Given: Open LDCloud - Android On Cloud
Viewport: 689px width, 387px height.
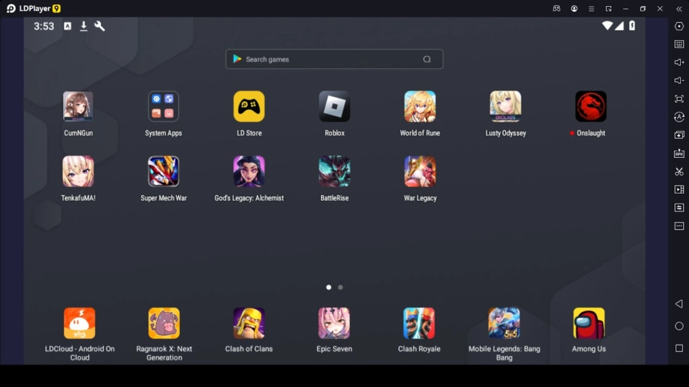Looking at the screenshot, I should [79, 323].
